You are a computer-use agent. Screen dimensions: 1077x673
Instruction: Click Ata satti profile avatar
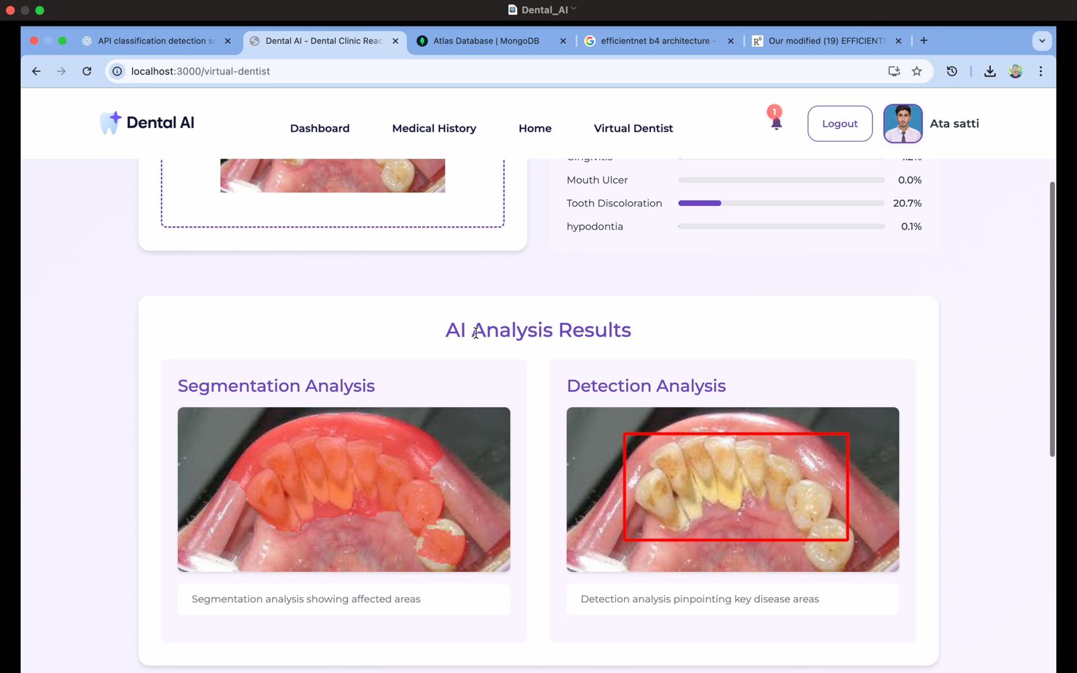click(x=903, y=124)
